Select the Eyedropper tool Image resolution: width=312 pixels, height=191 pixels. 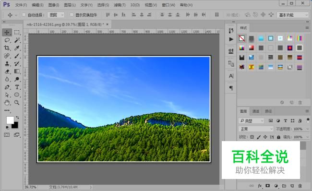coord(17,48)
